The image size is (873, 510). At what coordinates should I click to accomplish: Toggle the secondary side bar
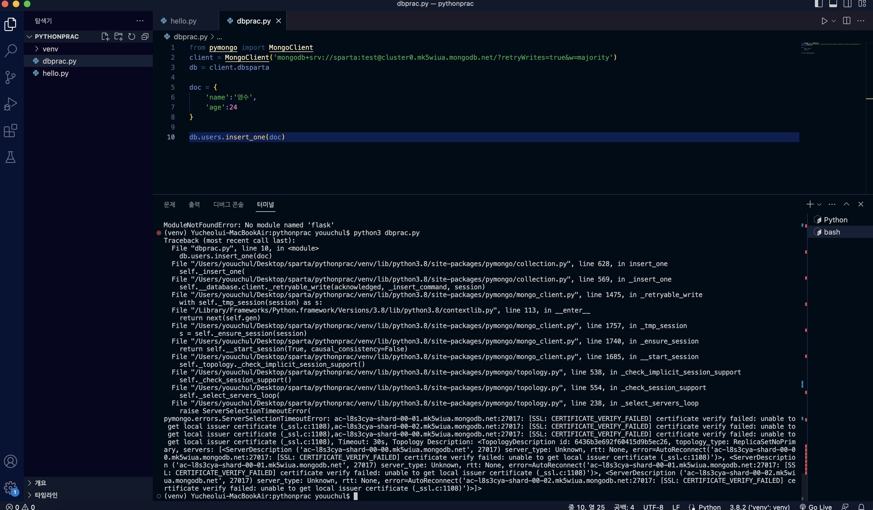point(847,4)
